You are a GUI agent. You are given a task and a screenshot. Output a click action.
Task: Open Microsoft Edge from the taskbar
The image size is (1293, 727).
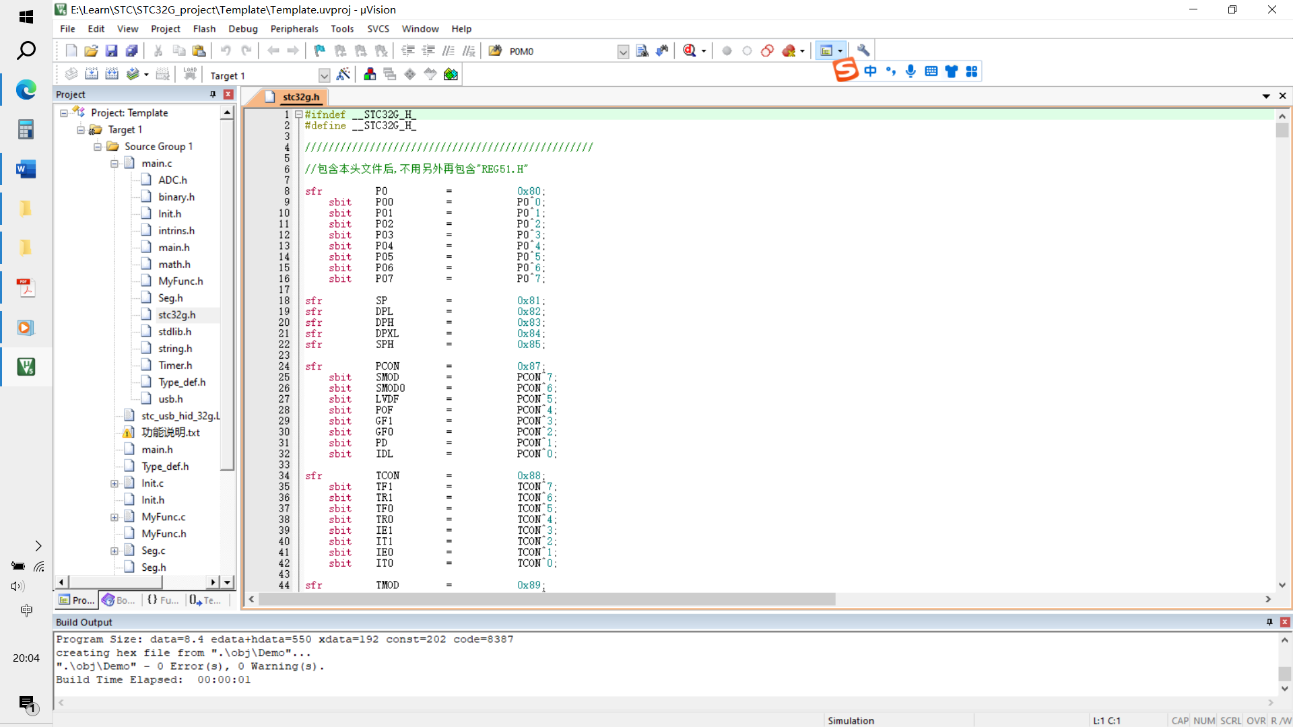[x=26, y=90]
